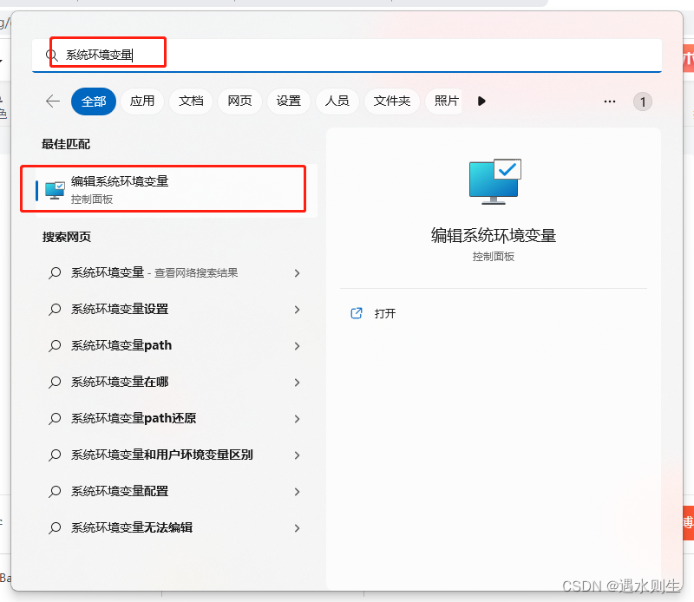Click the ▶ arrow to show more filter categories
694x602 pixels.
coord(481,101)
